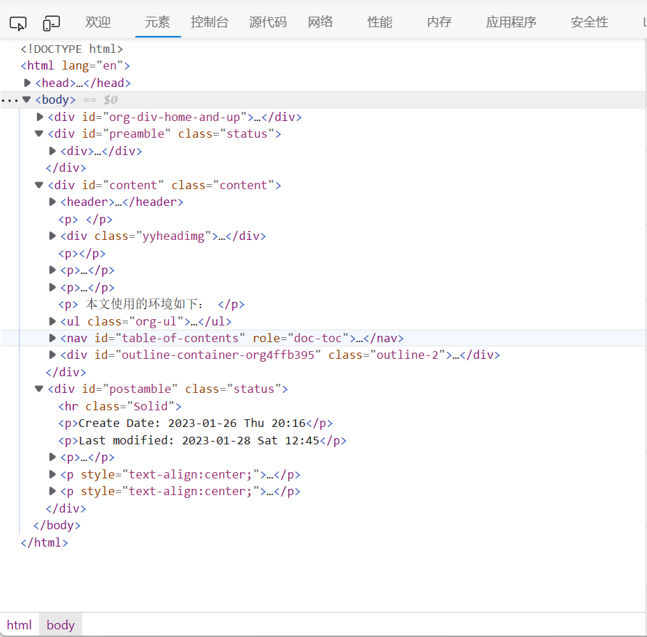Collapse the preamble div node
The image size is (647, 637).
[40, 134]
